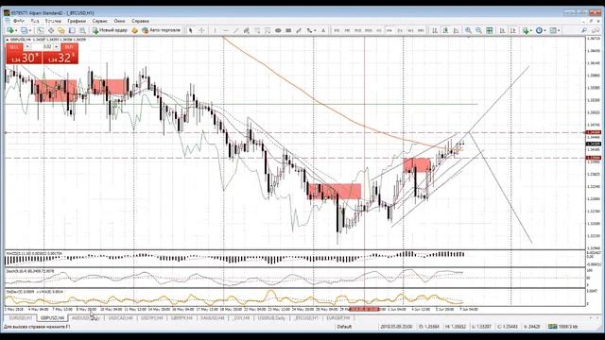
Task: Click the red BUY one-click button
Action: 60,58
